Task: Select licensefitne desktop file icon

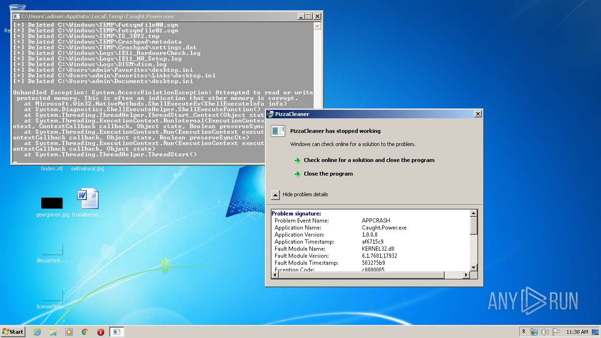Action: pyautogui.click(x=52, y=300)
